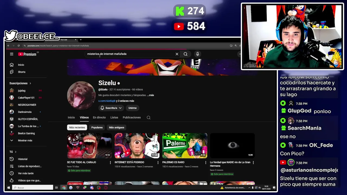Open Task View on the taskbar
Viewport: 347px width, 195px height.
tap(56, 188)
